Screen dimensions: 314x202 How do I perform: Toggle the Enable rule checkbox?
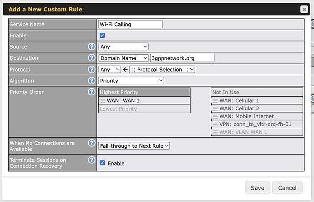(x=102, y=36)
